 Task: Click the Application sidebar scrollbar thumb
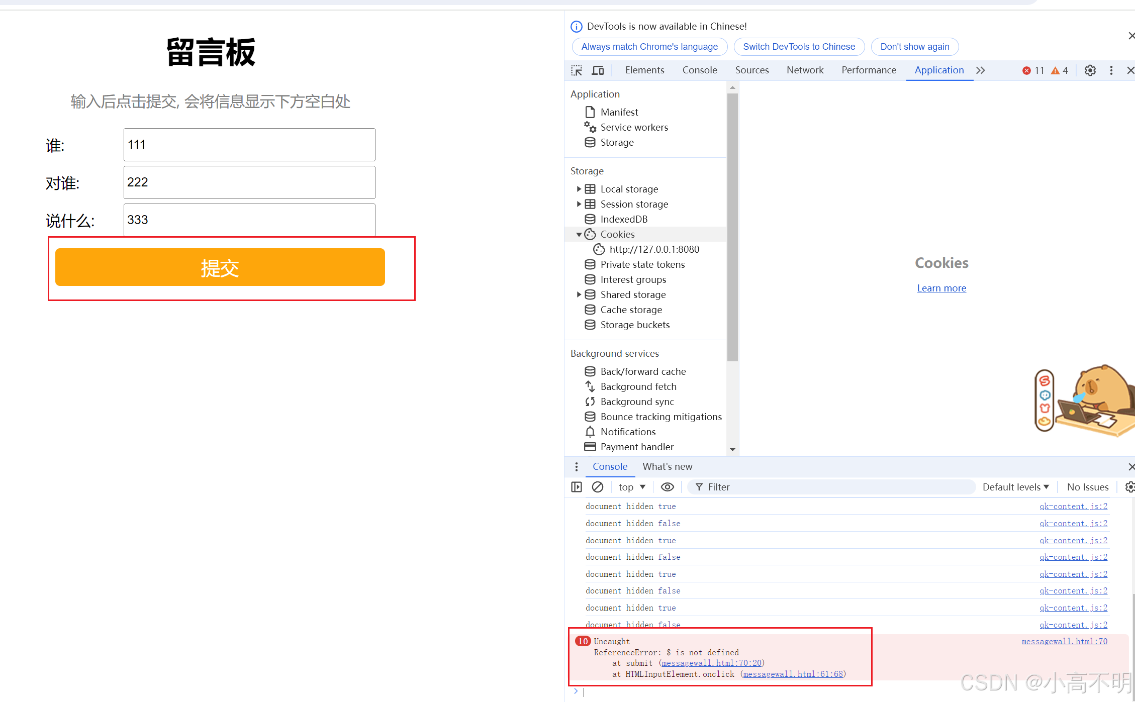732,227
